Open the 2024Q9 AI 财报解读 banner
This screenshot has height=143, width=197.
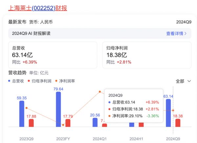100,33
